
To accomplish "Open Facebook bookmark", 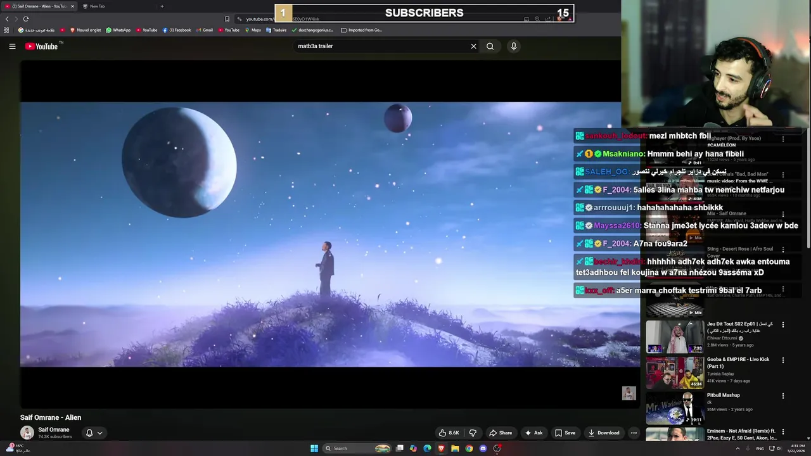I will click(x=177, y=30).
